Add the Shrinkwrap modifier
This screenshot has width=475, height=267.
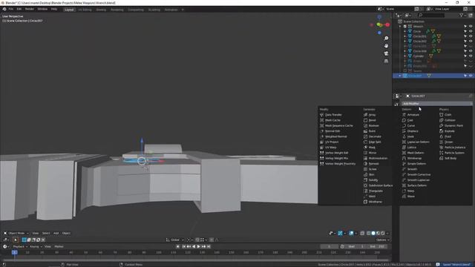(412, 158)
